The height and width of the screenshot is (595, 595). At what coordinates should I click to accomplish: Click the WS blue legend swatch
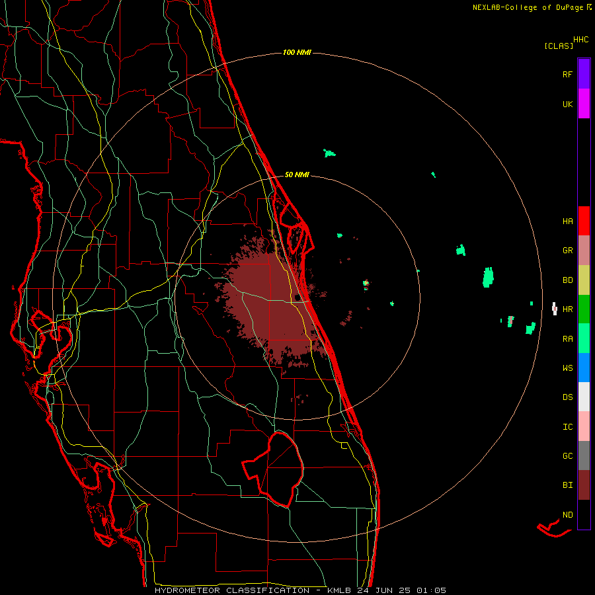(584, 368)
